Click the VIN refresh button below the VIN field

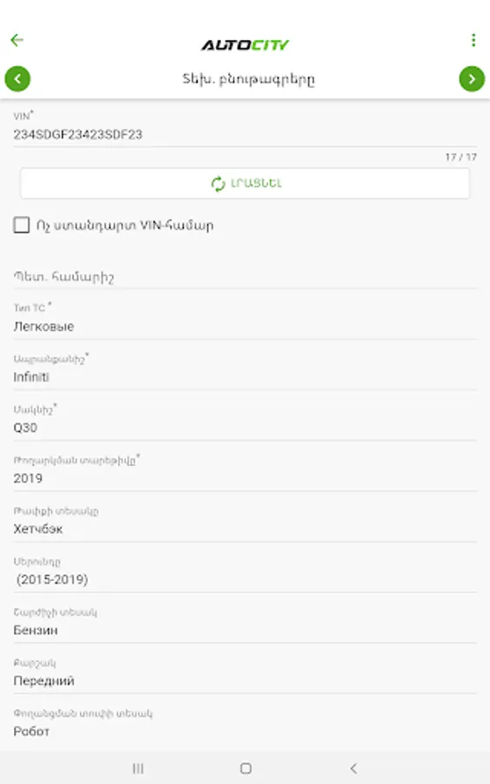coord(245,184)
